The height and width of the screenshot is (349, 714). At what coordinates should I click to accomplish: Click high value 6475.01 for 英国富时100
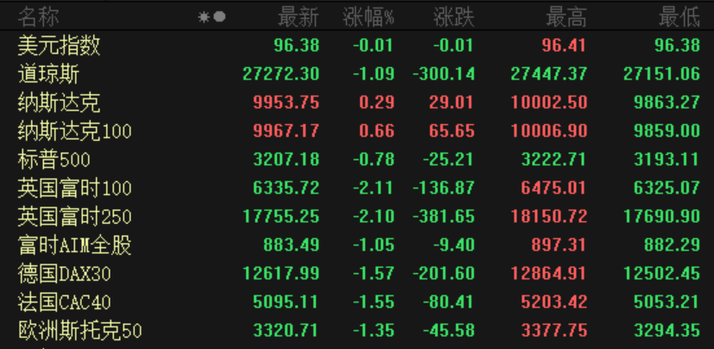[x=553, y=187]
